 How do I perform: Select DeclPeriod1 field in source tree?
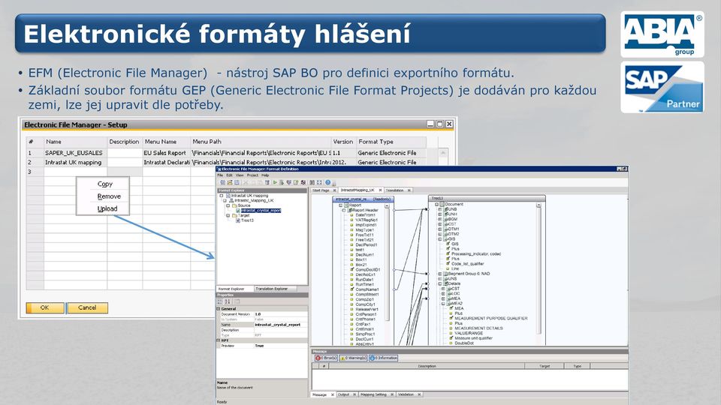[367, 244]
